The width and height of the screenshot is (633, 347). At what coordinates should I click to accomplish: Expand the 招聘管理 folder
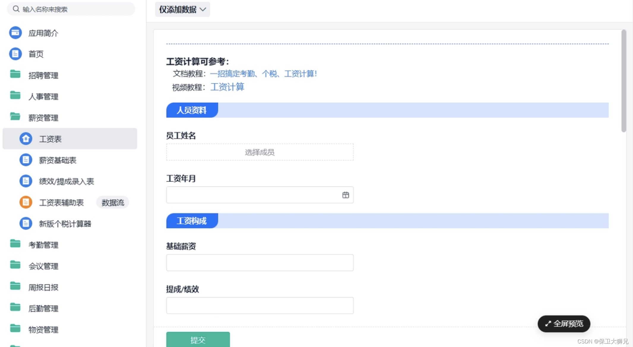[43, 75]
